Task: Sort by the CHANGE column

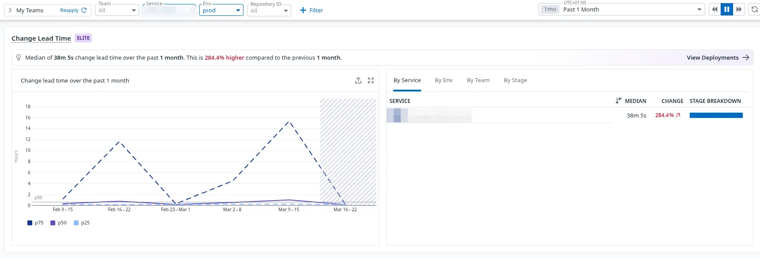Action: click(x=673, y=101)
